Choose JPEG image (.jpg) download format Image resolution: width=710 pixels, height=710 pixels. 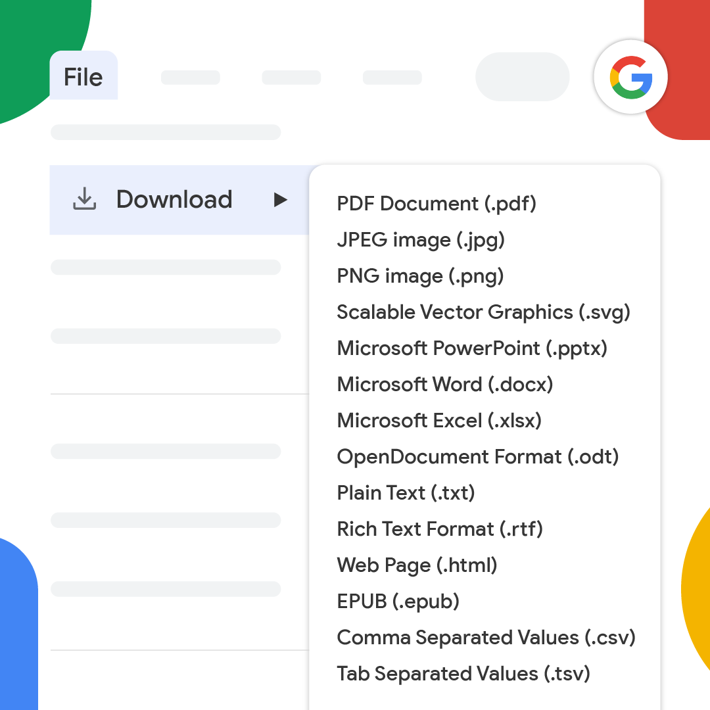tap(420, 240)
